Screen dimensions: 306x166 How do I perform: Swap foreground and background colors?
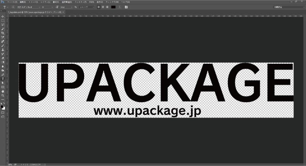tap(4, 103)
